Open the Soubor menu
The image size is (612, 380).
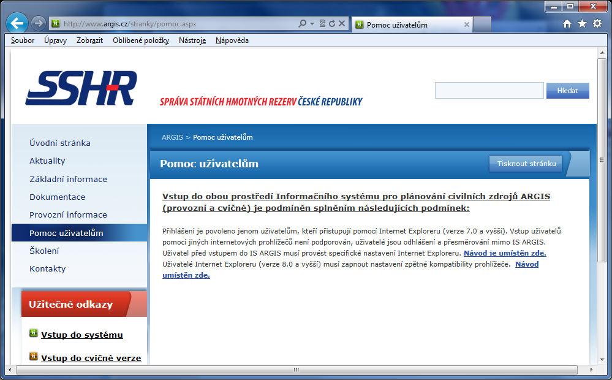(x=23, y=40)
